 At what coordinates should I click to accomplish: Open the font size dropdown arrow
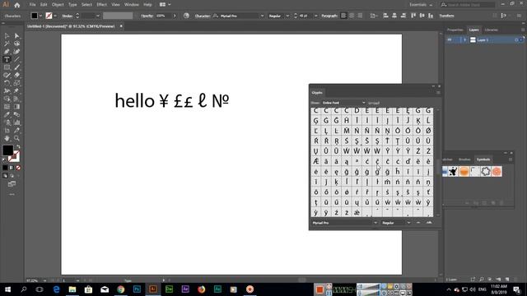315,16
